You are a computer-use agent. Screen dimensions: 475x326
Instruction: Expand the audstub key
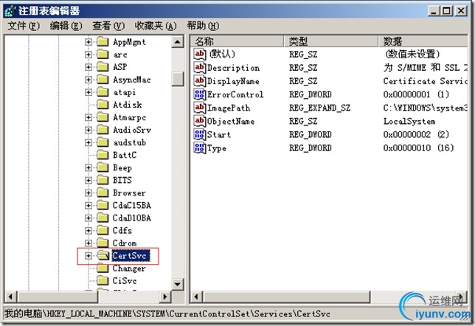tap(89, 142)
